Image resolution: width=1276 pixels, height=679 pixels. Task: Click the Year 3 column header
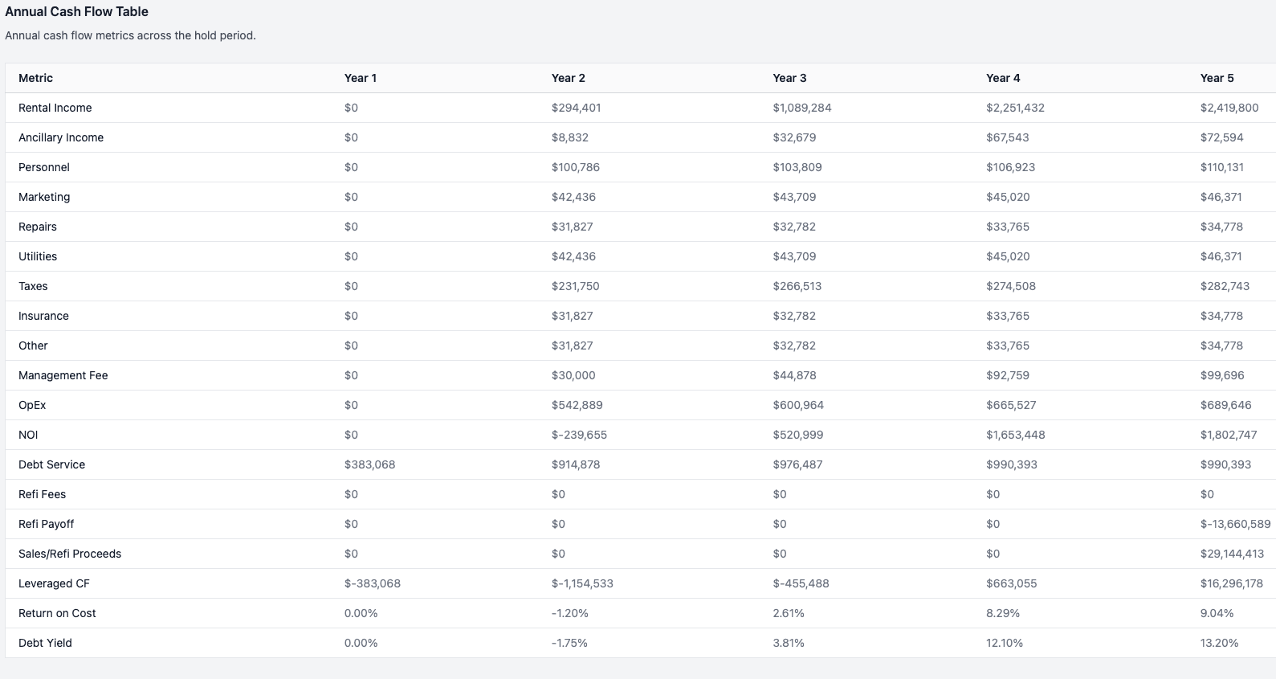tap(789, 78)
